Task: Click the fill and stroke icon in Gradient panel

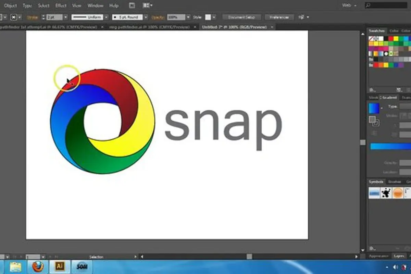Action: [374, 121]
